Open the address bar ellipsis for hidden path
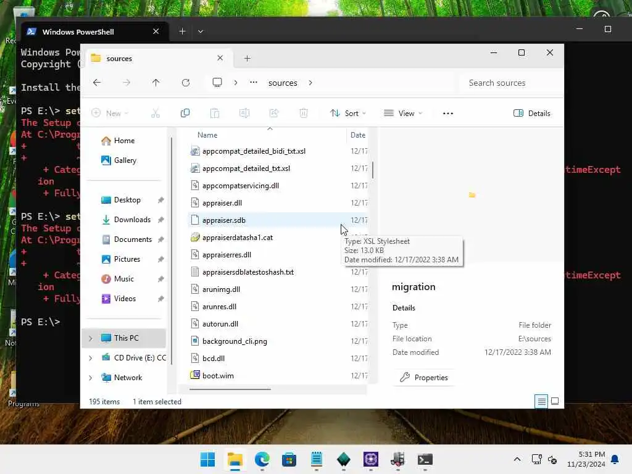 click(x=253, y=83)
